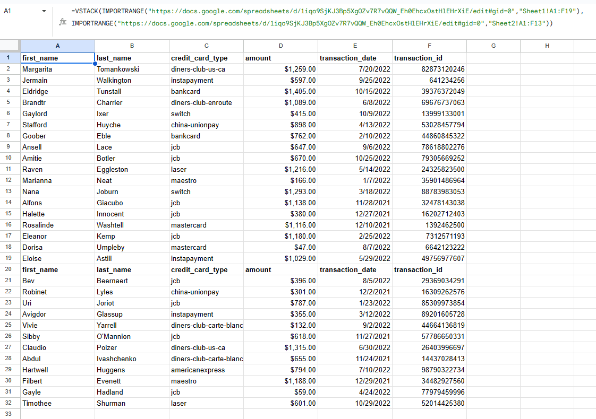Select the cell with Stafford

tap(57, 125)
